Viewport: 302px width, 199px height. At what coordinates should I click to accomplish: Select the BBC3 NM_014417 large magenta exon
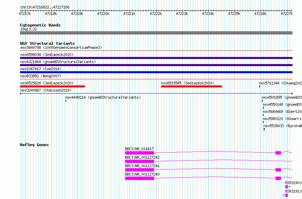point(140,153)
